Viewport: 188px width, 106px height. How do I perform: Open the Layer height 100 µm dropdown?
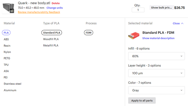[156, 73]
